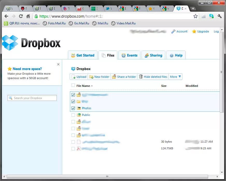Click the star icon beside Upgrade
The image size is (226, 181).
(x=194, y=31)
